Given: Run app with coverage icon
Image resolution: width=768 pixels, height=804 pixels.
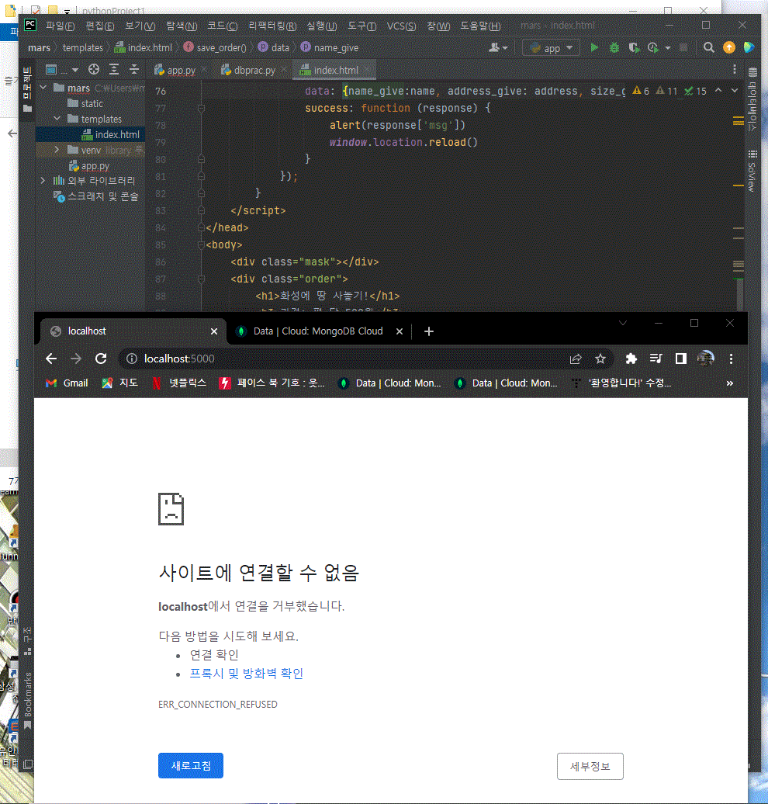Looking at the screenshot, I should click(x=634, y=47).
